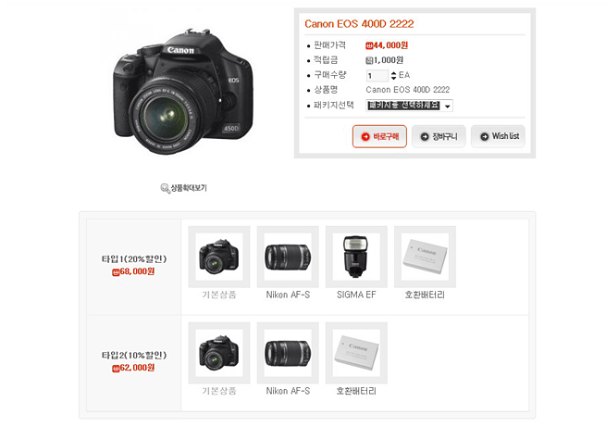Click the Canon EOS 400D 2222 title
Viewport: 606px width, 427px height.
359,24
